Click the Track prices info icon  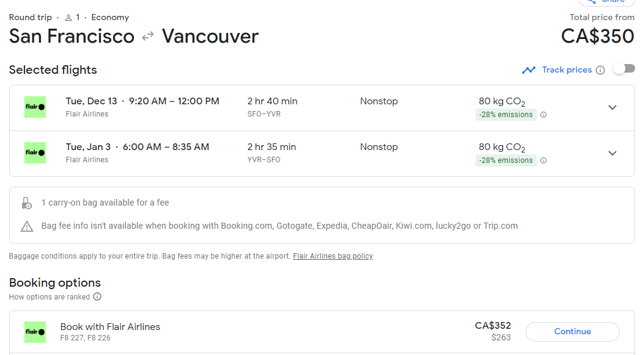[600, 70]
